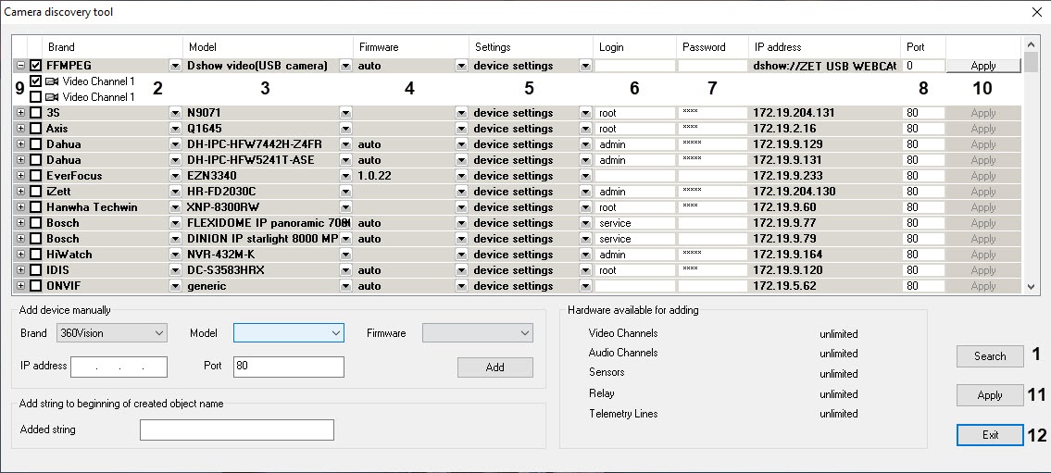Click the Add button for manual device
1051x473 pixels.
pyautogui.click(x=494, y=367)
